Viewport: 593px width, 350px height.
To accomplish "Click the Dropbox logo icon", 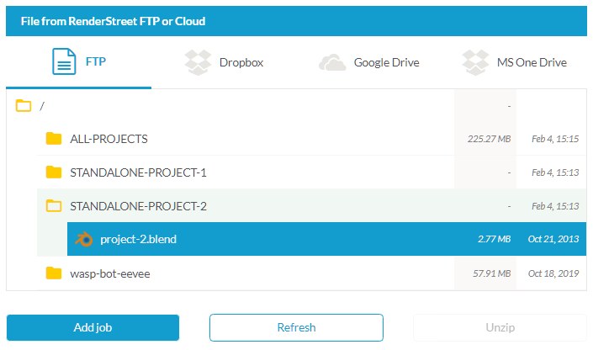I will 198,62.
